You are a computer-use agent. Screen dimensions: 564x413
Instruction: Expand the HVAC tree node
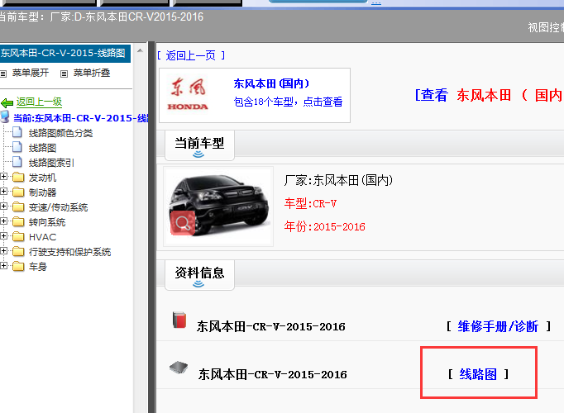[3, 236]
